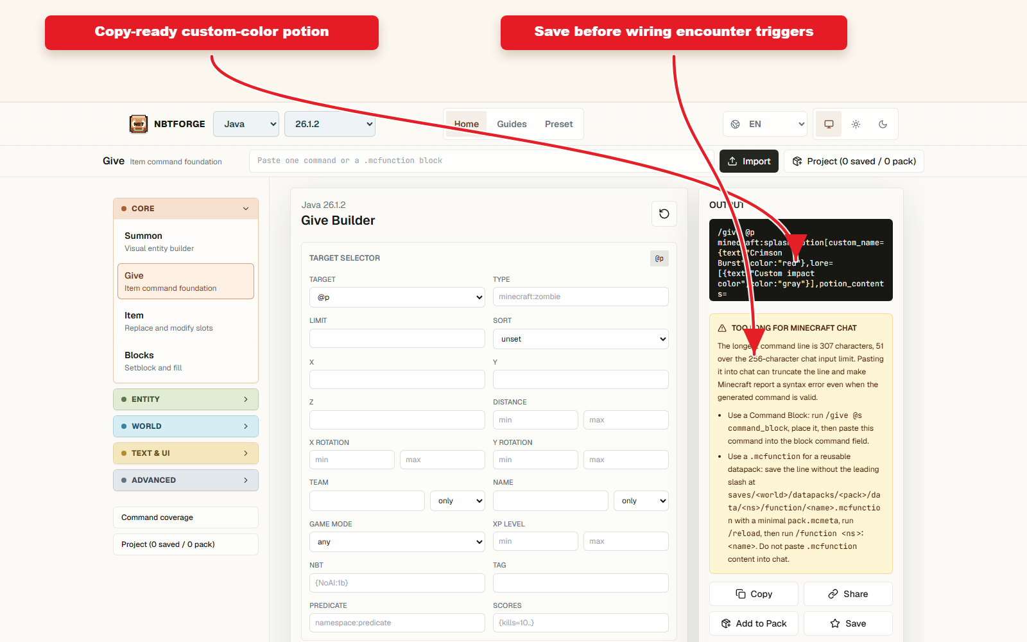Click the PREDICATE namespace:predicate field

coord(397,623)
